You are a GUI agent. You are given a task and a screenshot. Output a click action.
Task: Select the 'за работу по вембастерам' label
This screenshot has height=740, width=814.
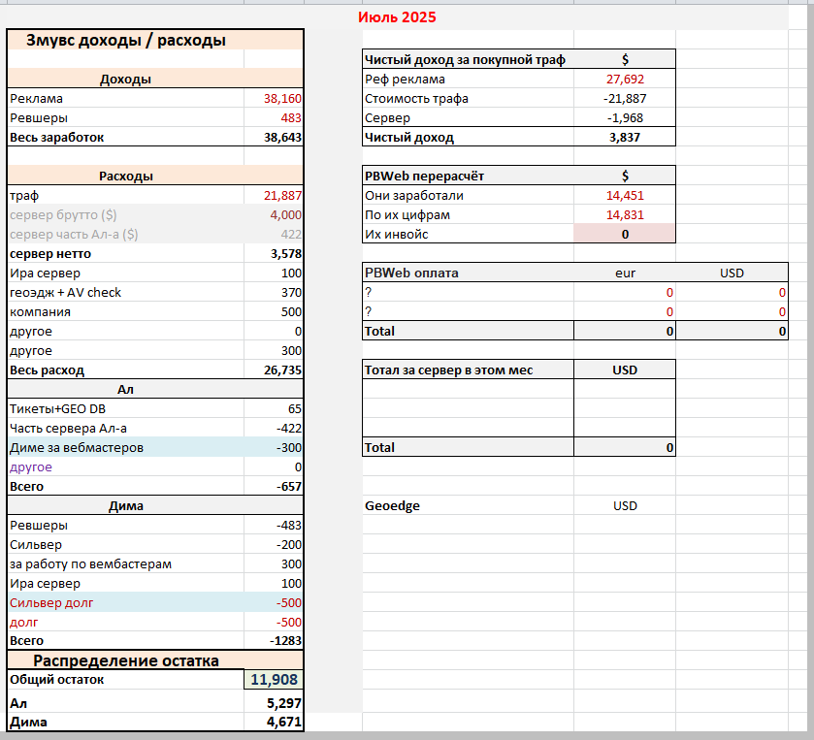coord(90,564)
